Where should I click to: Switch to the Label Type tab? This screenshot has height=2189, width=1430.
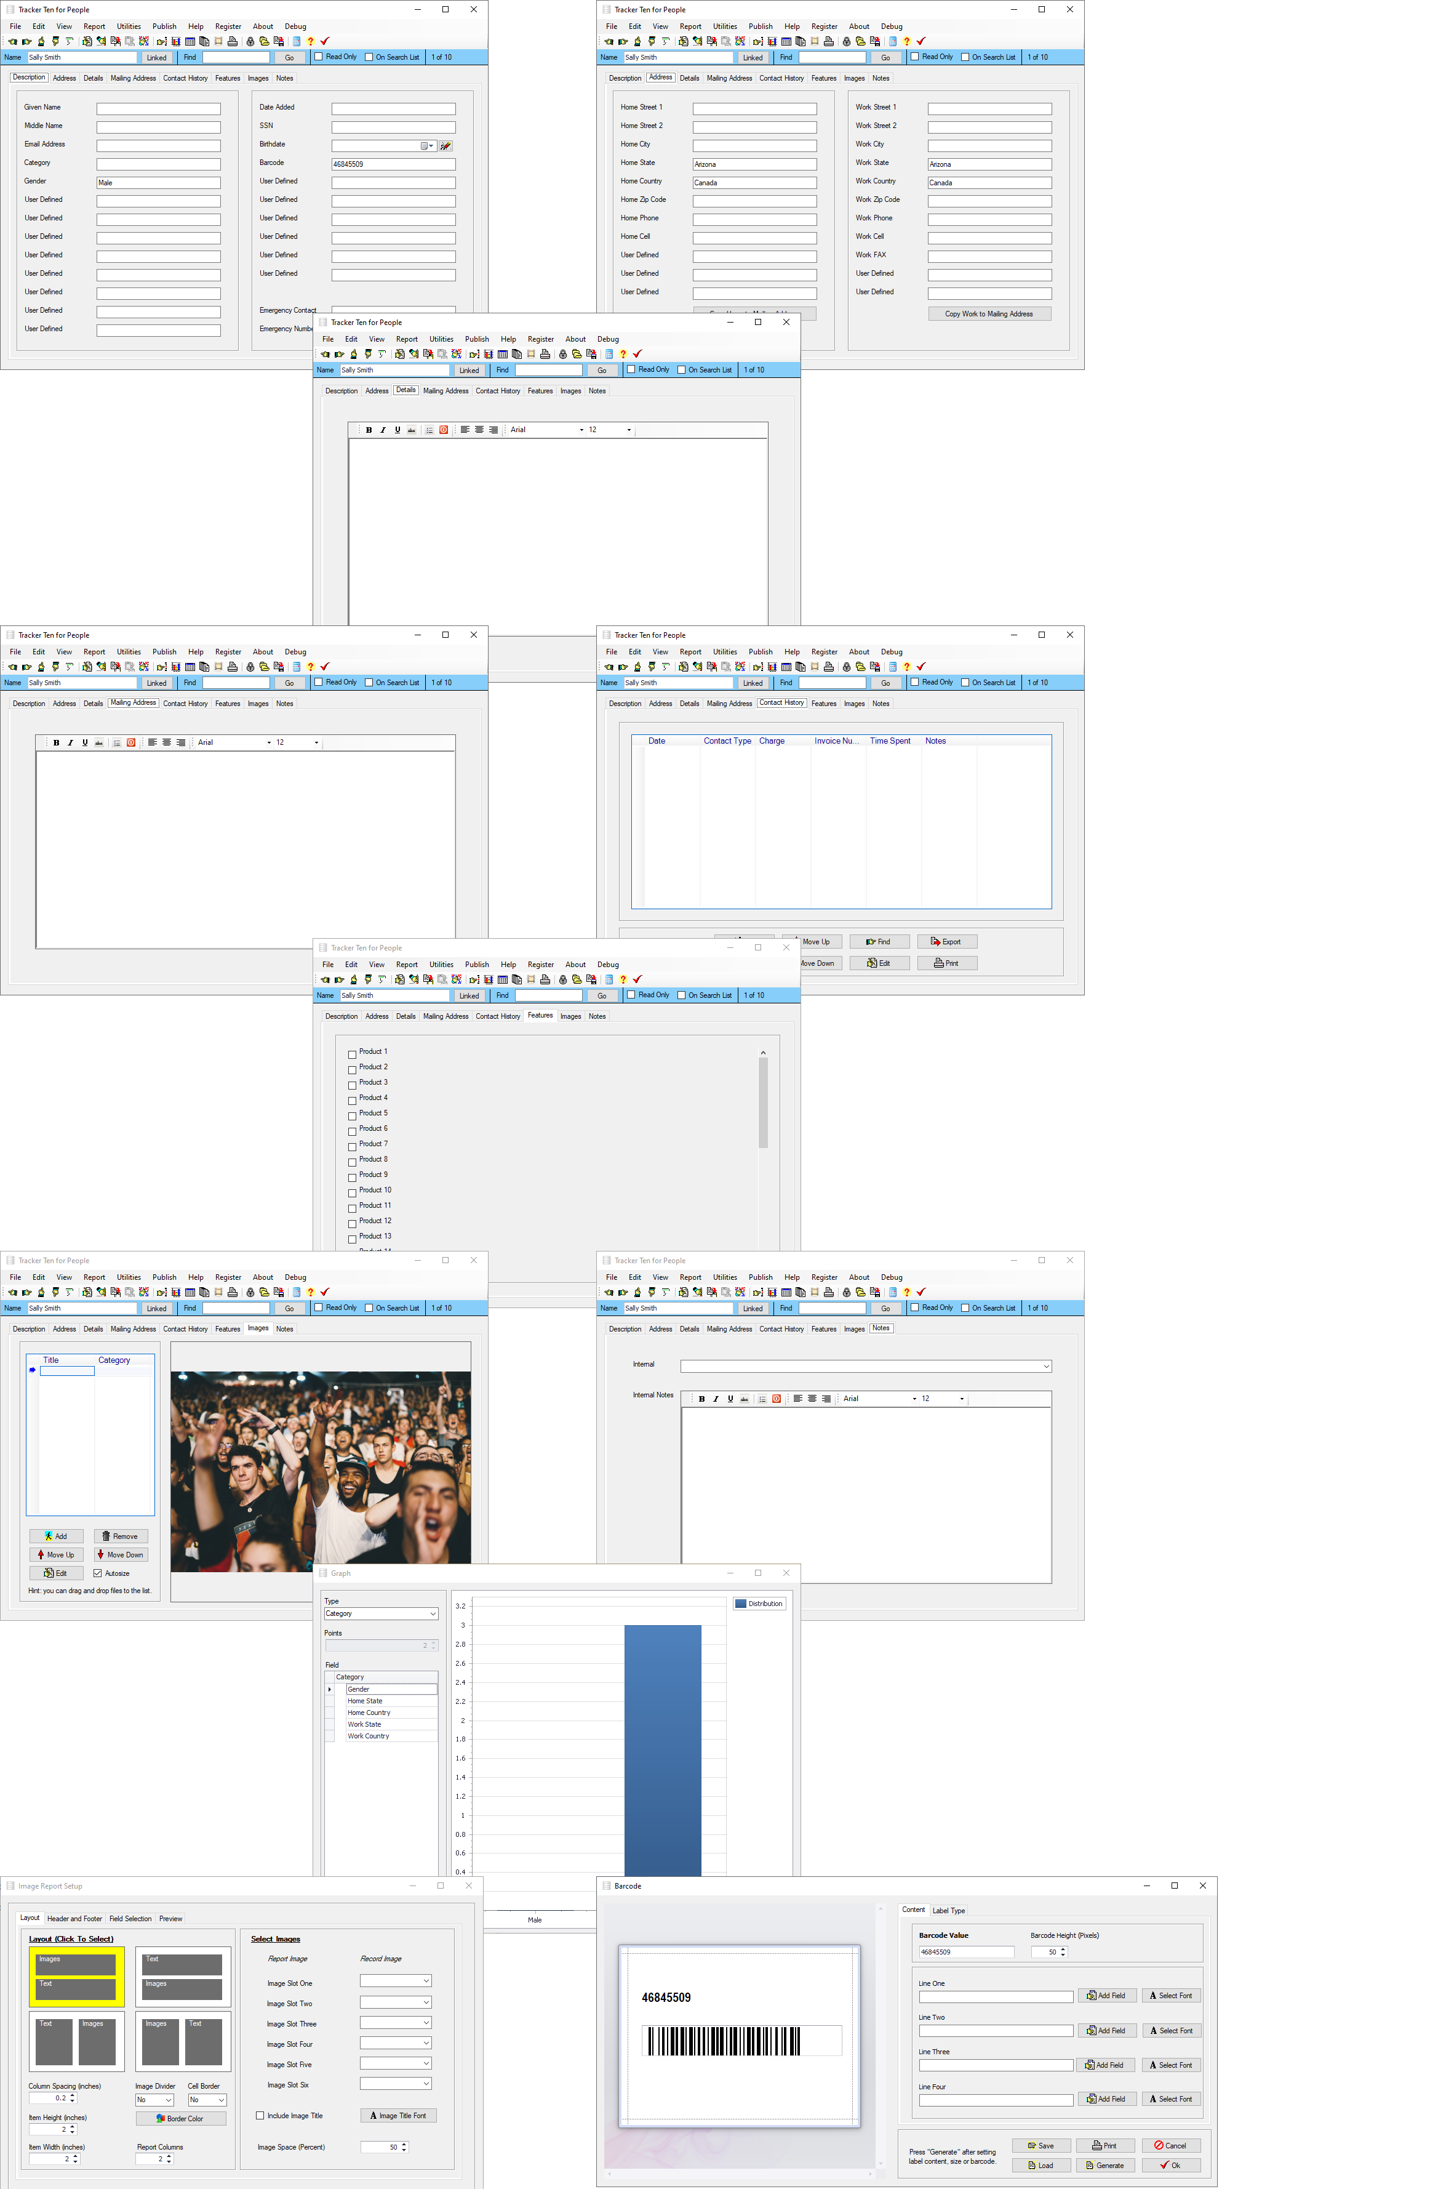[948, 1910]
